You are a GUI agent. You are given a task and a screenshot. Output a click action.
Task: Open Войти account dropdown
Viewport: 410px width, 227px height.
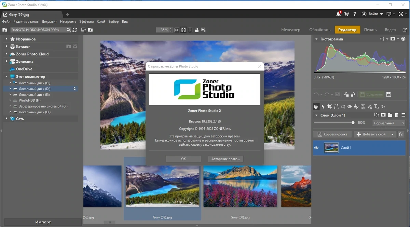pos(372,14)
